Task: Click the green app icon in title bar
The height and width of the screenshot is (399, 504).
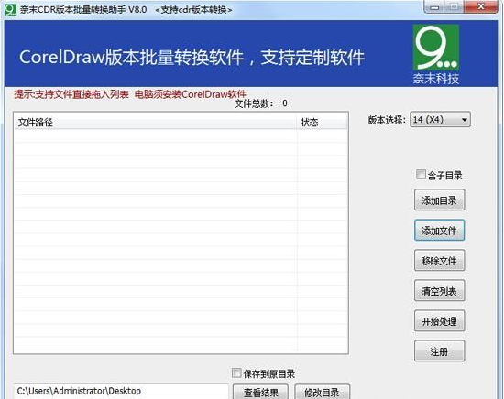Action: [10, 10]
